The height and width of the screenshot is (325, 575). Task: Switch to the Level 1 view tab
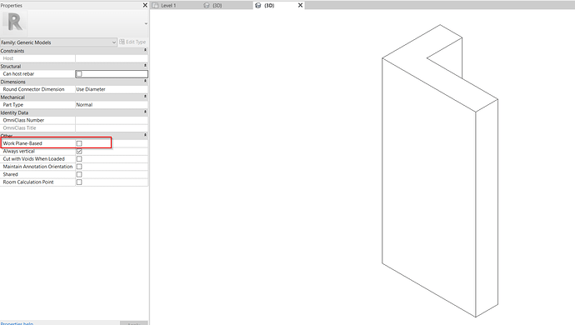click(x=168, y=6)
